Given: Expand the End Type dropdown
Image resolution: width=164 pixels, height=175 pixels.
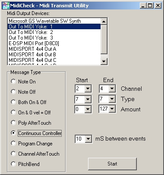Looking at the screenshot, I should [112, 99].
